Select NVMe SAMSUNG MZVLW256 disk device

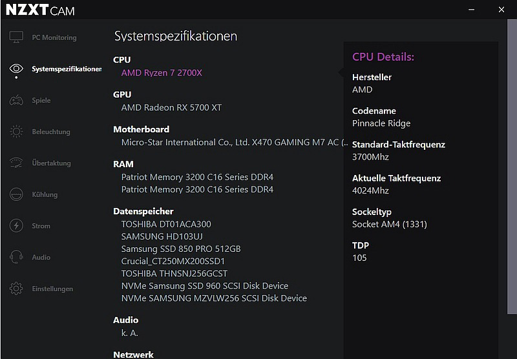point(214,298)
